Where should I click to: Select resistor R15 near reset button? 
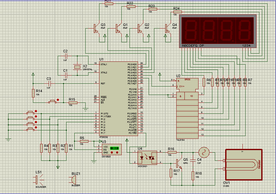coord(73,103)
